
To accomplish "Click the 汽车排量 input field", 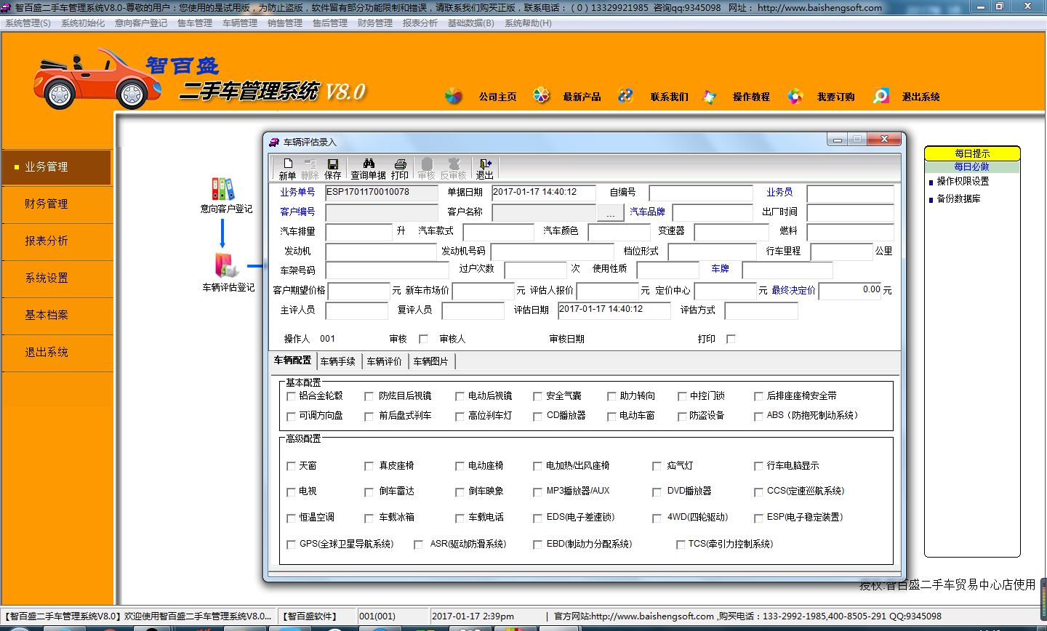I will (x=359, y=232).
